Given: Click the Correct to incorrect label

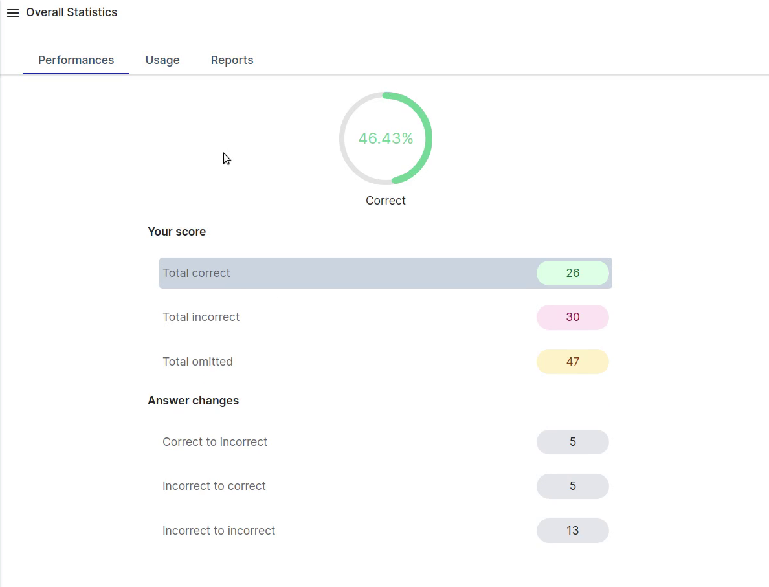Looking at the screenshot, I should click(x=215, y=442).
